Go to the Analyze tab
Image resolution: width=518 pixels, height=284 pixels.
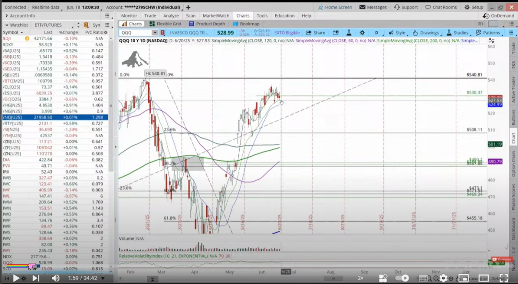click(171, 15)
